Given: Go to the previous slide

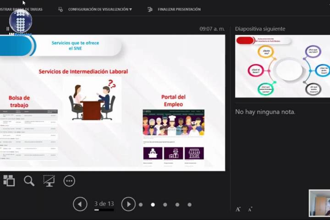Looking at the screenshot, I should pyautogui.click(x=80, y=204).
